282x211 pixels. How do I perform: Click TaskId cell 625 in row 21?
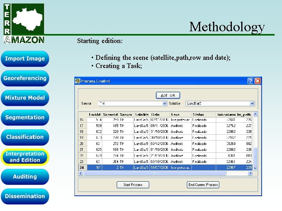[x=95, y=149]
